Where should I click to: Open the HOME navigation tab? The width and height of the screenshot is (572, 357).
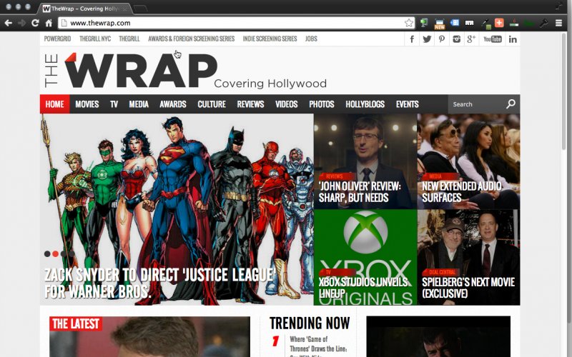(55, 104)
